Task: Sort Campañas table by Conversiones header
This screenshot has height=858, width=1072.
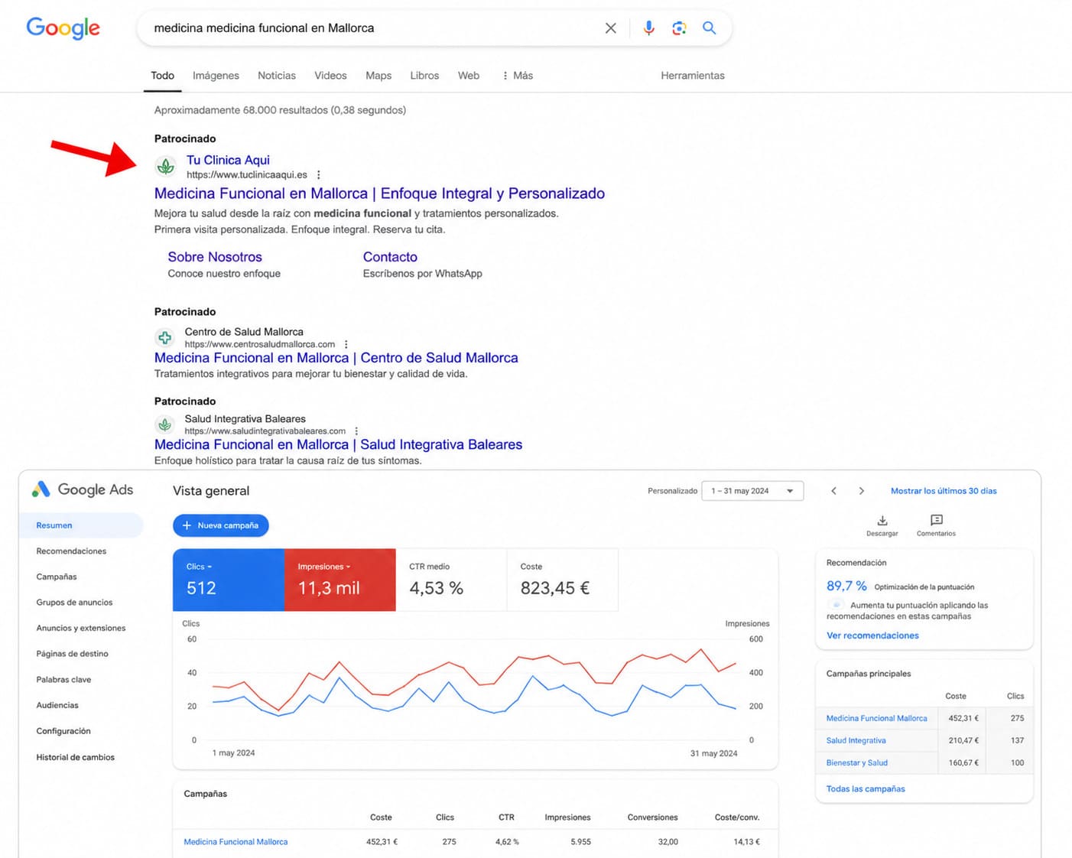Action: coord(652,817)
